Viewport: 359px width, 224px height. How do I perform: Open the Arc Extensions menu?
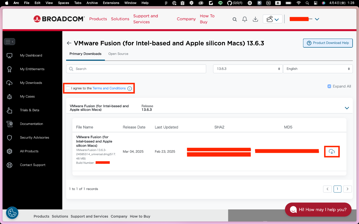pyautogui.click(x=111, y=3)
